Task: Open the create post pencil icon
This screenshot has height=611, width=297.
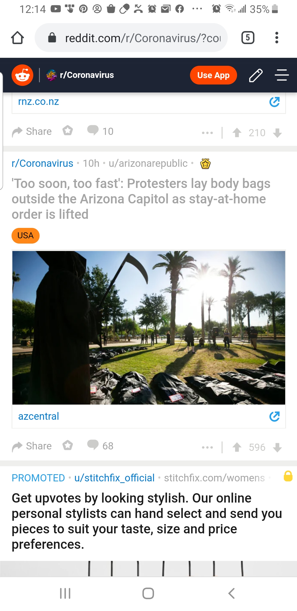Action: click(x=256, y=75)
